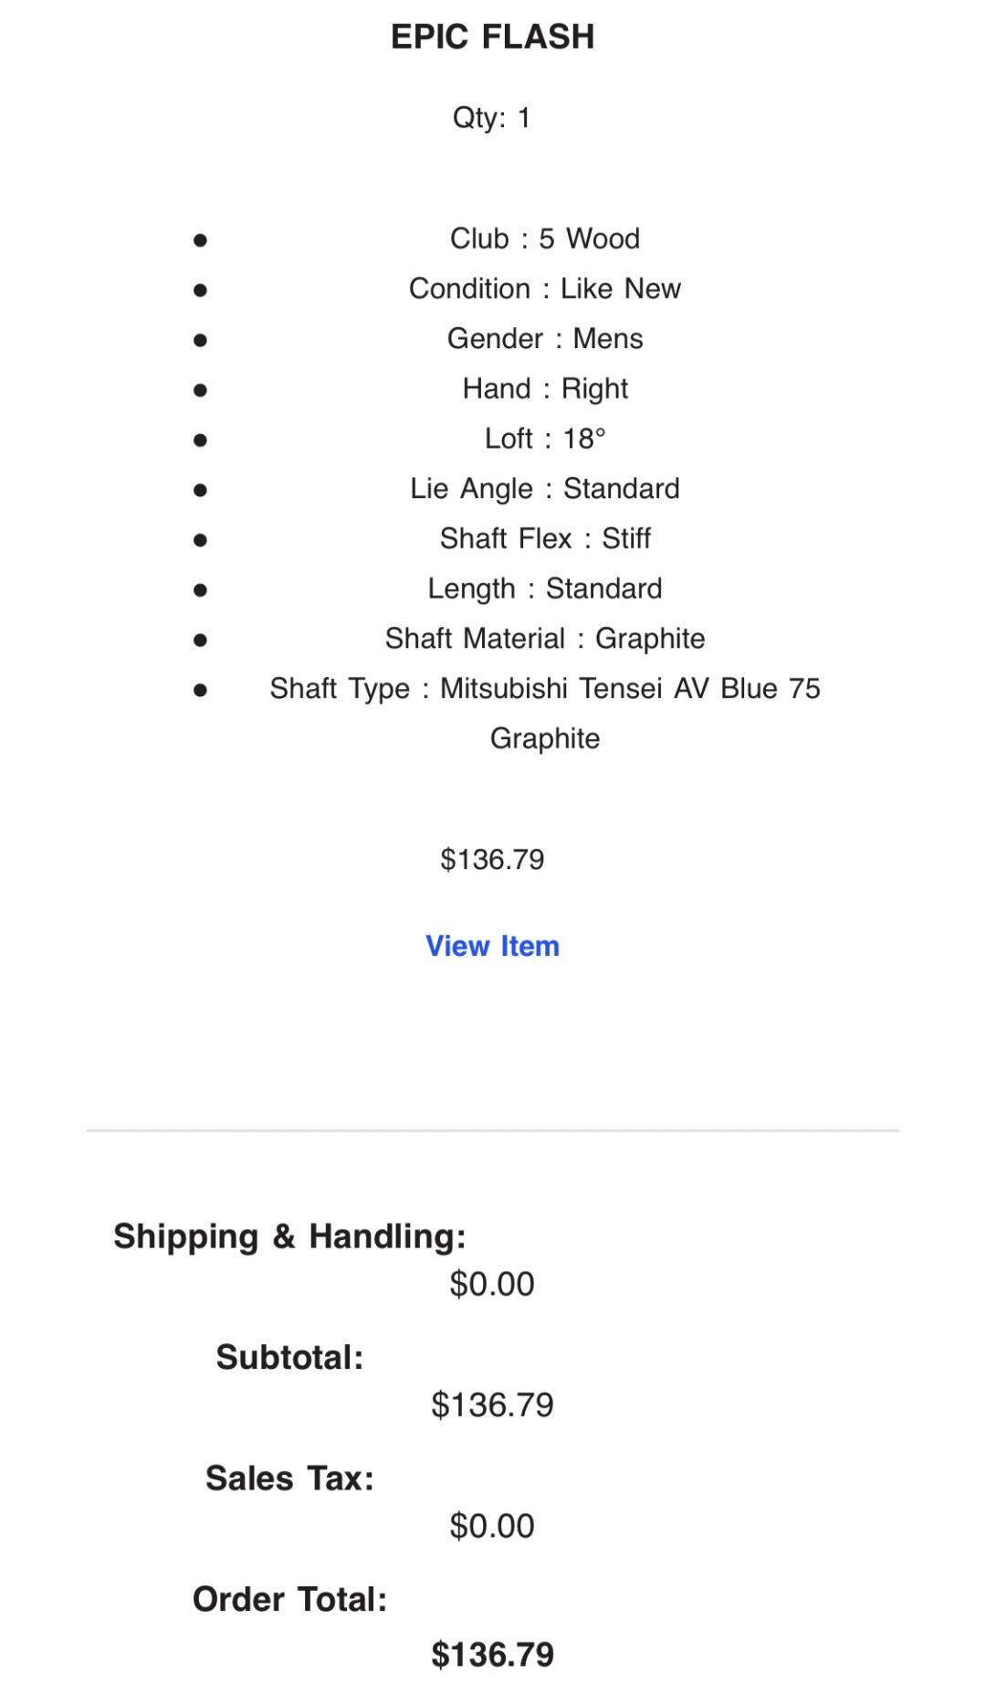Select the Order Total label
Viewport: 986px width, 1695px height.
click(x=289, y=1600)
